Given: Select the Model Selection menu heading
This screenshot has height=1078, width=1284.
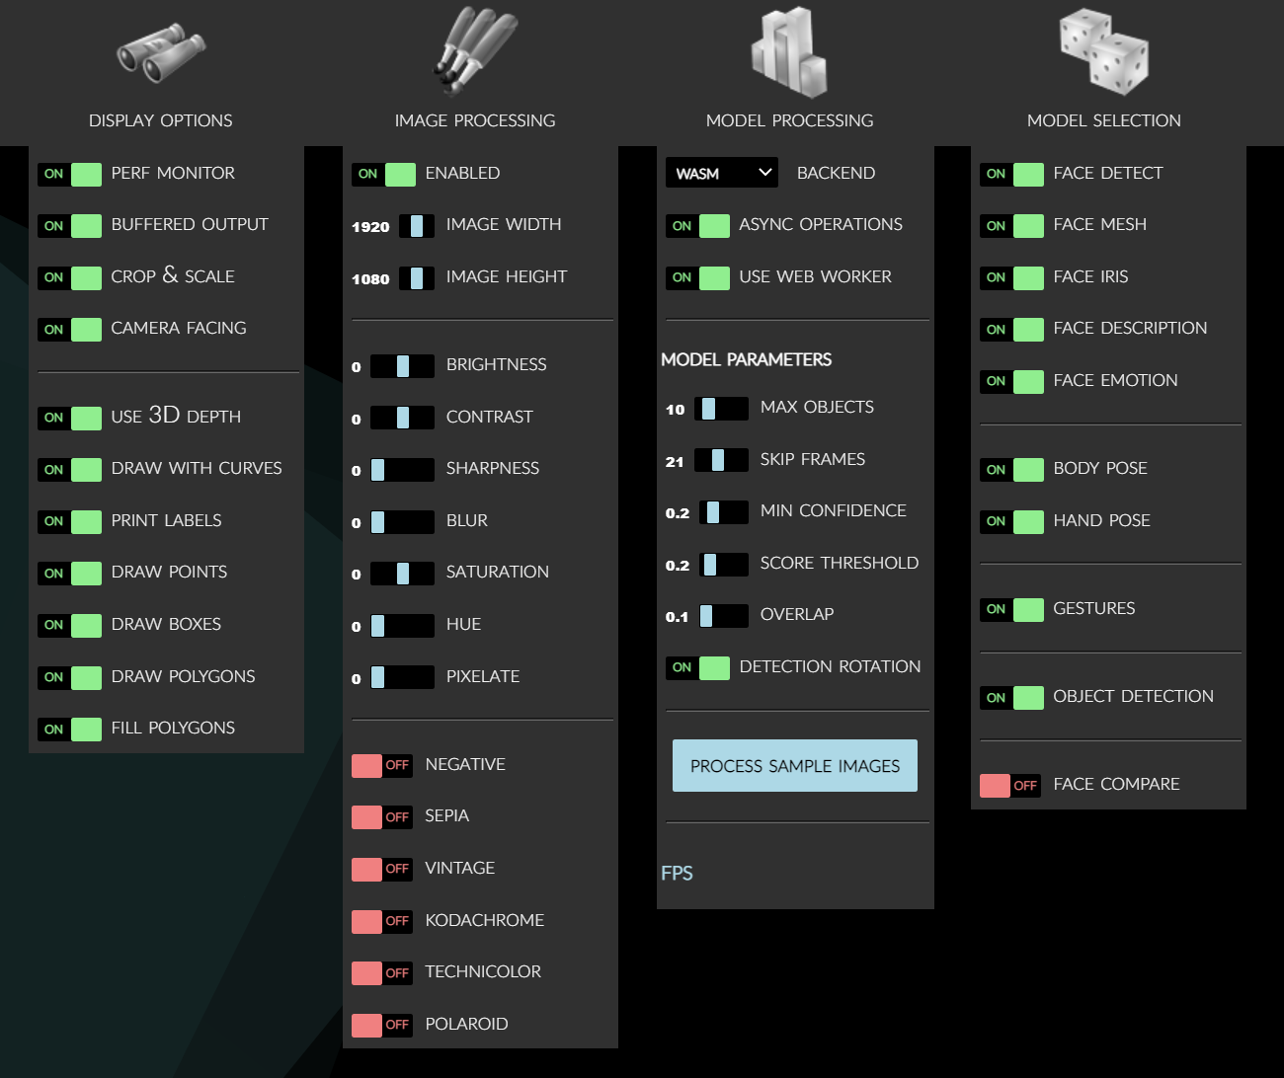Looking at the screenshot, I should (1103, 120).
